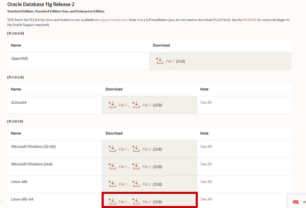Click Microsoft Windows (32-bit) File 2 link text

point(147,149)
